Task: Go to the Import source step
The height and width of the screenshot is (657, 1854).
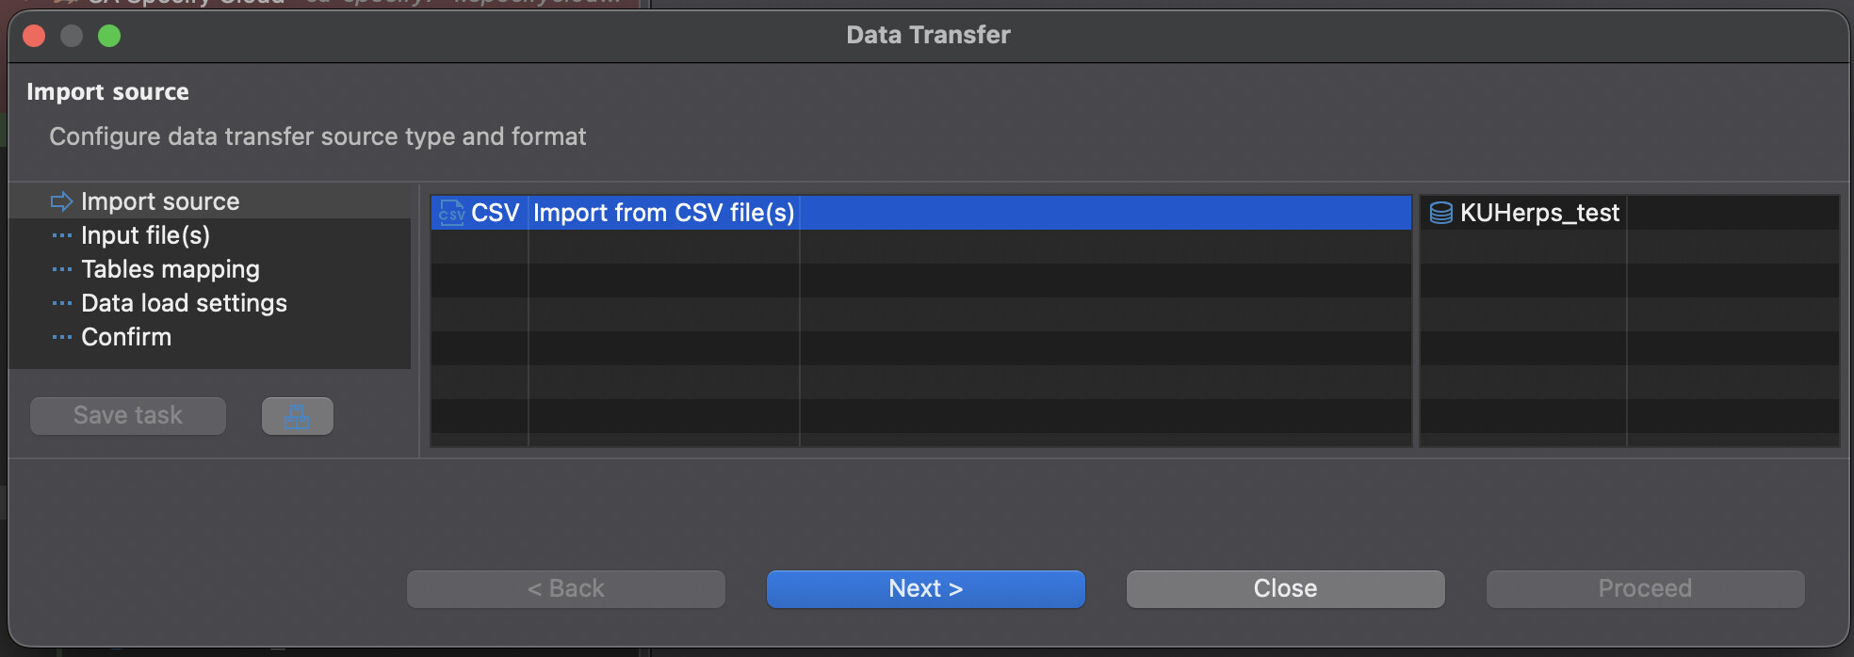Action: (160, 201)
